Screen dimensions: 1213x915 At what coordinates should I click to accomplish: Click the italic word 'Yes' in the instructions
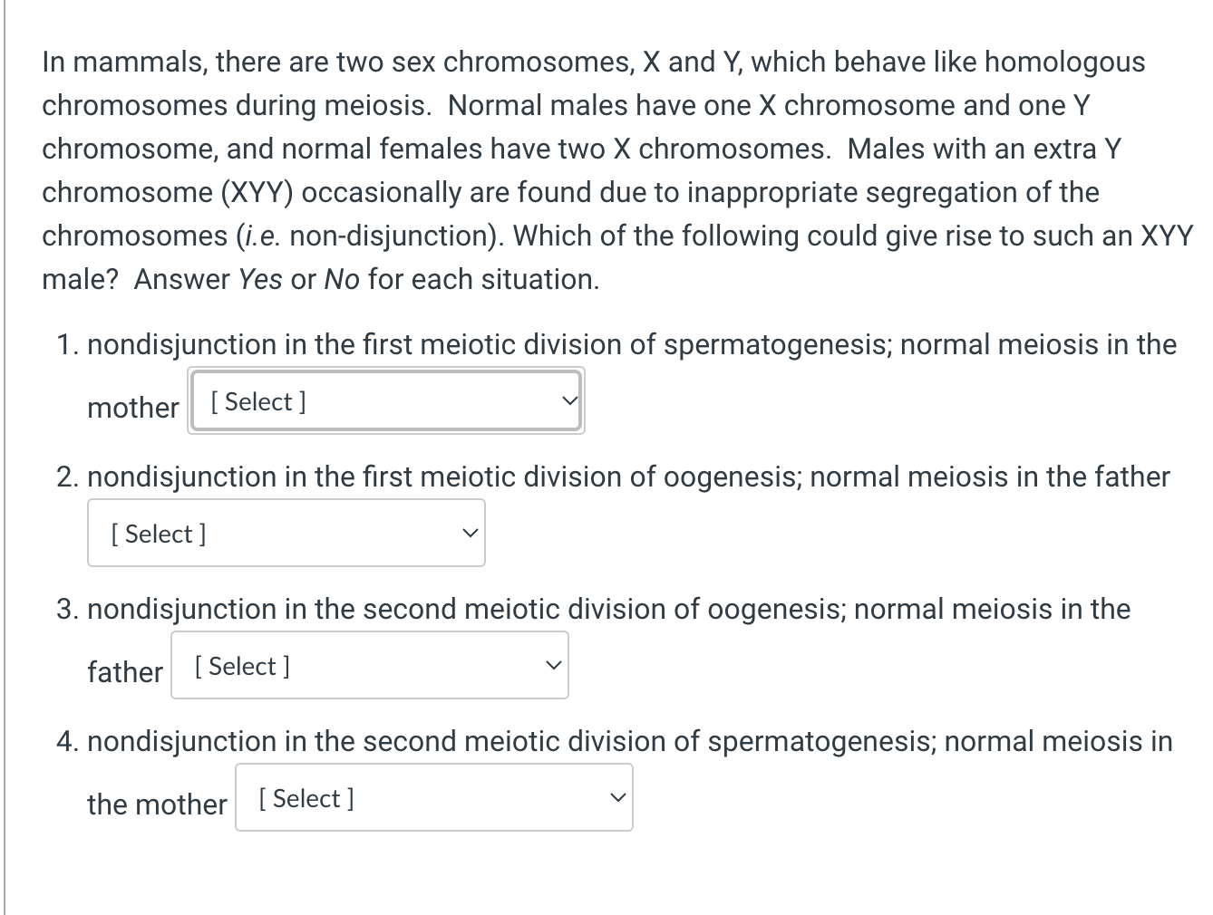click(x=260, y=279)
